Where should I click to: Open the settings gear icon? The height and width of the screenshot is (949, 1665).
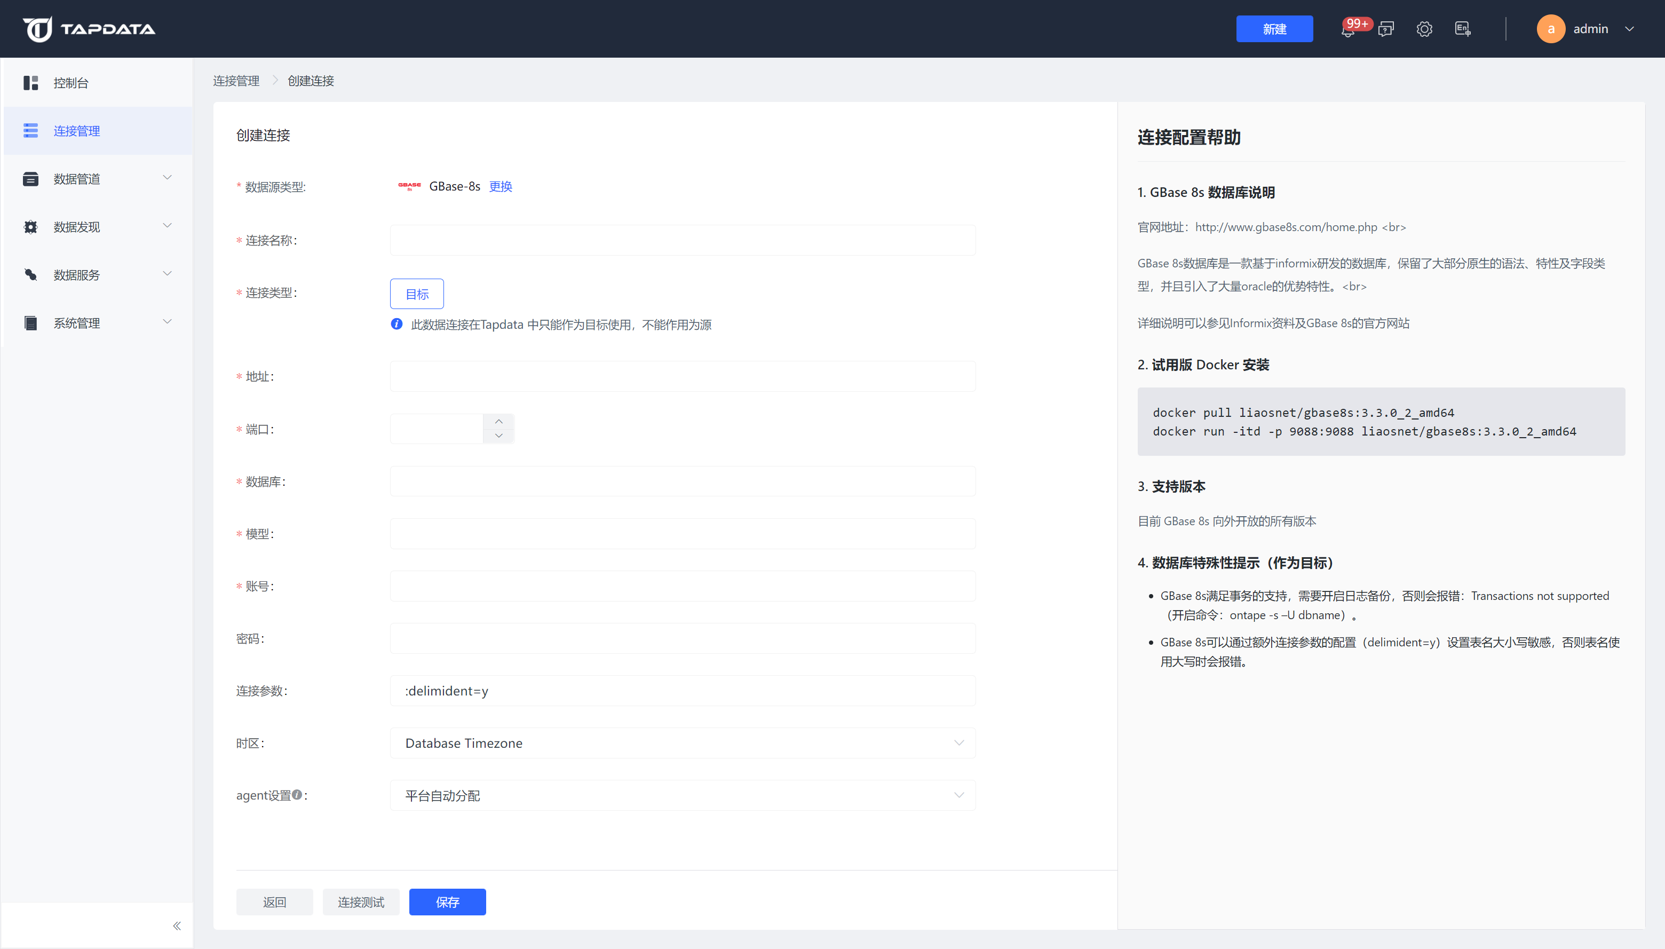(x=1424, y=29)
